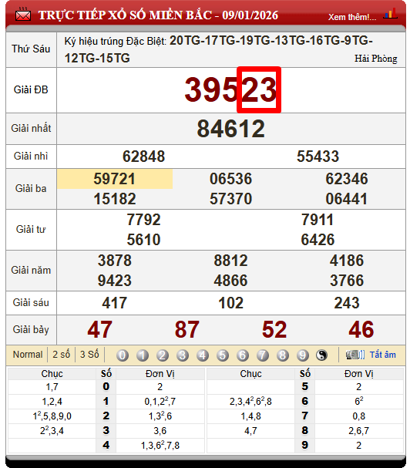Select the number 0 ball filter
This screenshot has height=468, width=410.
[x=123, y=355]
